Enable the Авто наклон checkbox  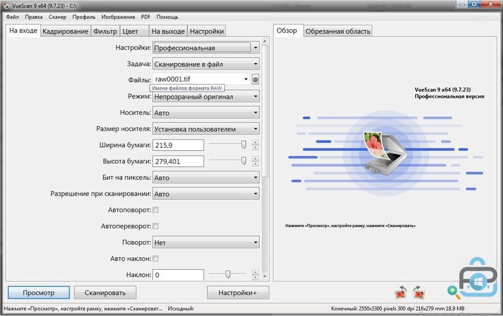[x=155, y=258]
